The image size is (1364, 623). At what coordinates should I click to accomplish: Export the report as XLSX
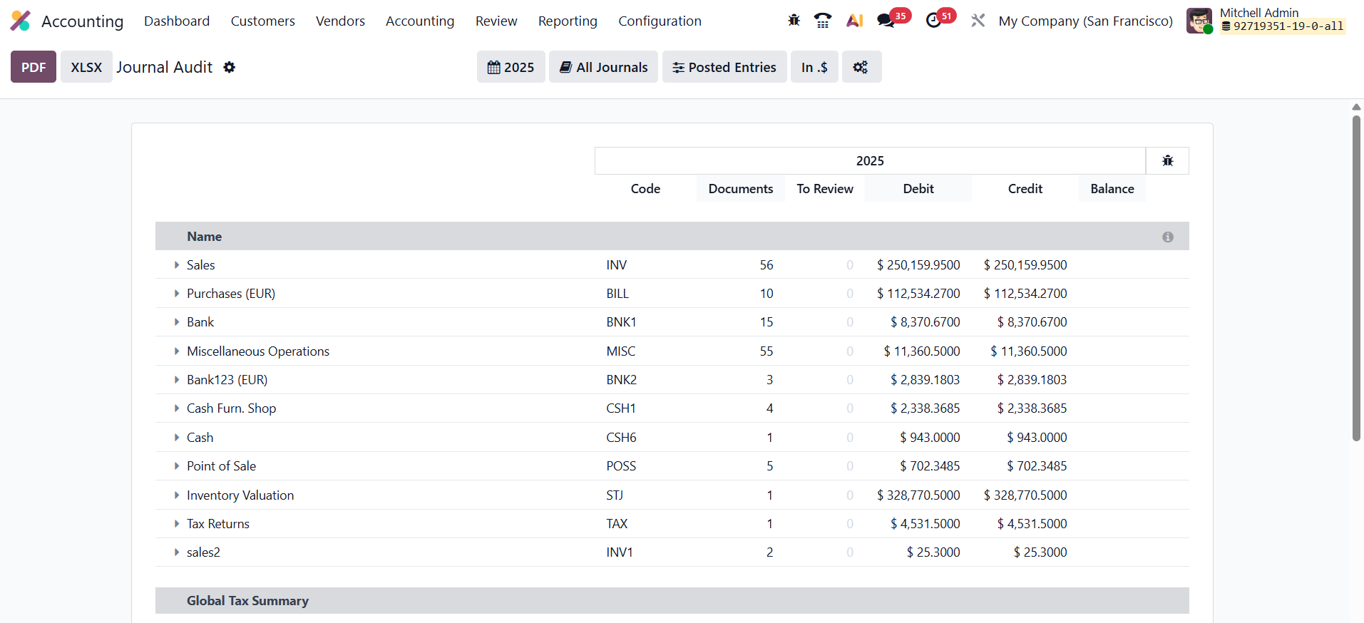click(x=86, y=67)
